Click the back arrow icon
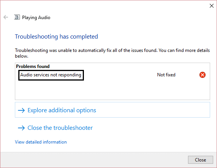 coord(6,17)
